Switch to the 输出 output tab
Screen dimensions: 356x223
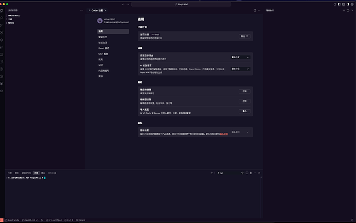(x=17, y=173)
